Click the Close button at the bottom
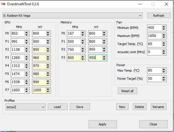This screenshot has width=174, height=132. (153, 124)
